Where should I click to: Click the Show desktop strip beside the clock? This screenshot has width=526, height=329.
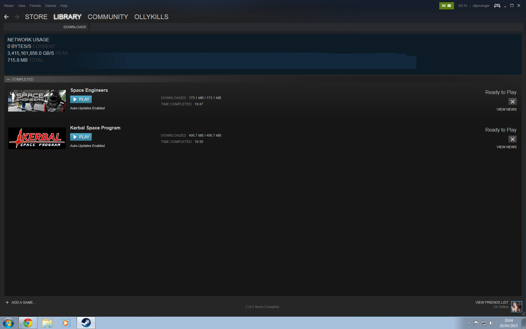(x=523, y=323)
